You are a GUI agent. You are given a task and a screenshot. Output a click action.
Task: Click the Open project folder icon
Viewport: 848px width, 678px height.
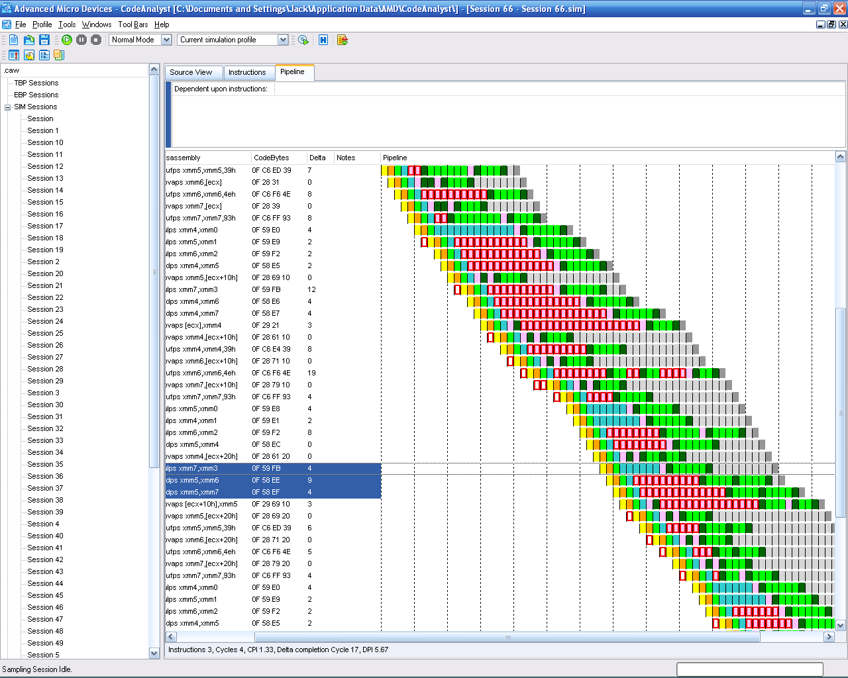[29, 40]
